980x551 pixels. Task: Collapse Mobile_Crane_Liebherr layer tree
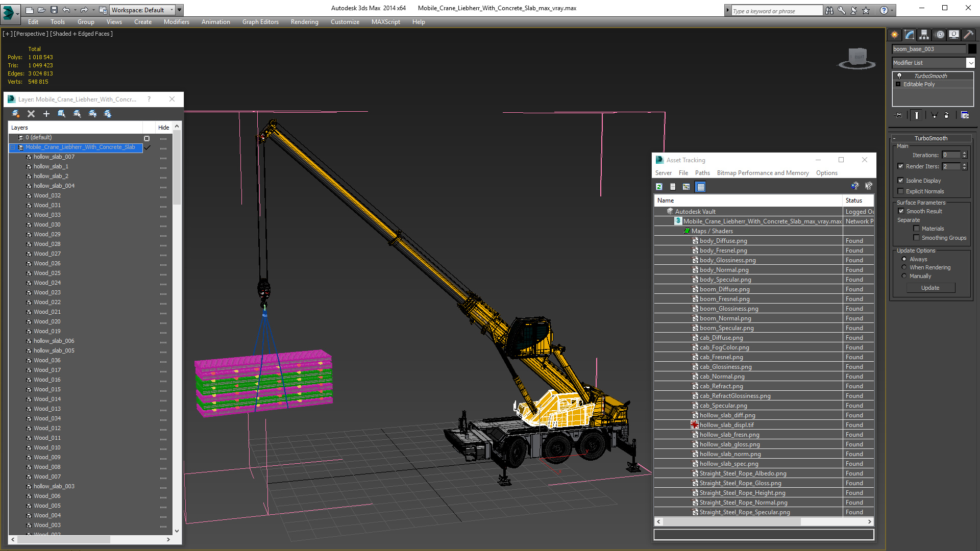[x=13, y=147]
